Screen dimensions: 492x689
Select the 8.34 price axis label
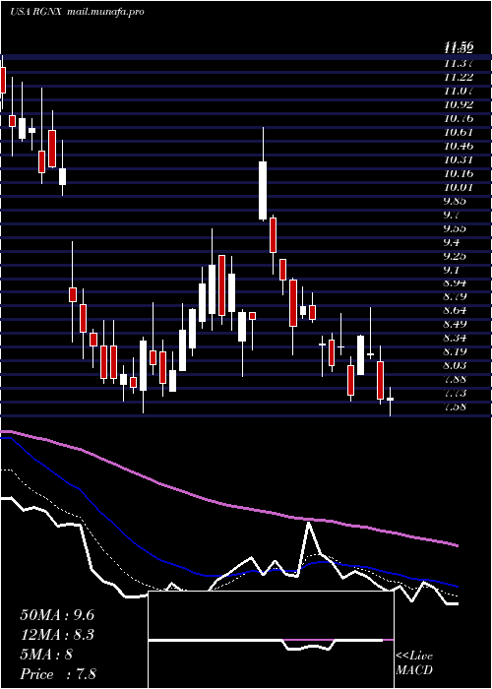coord(456,338)
